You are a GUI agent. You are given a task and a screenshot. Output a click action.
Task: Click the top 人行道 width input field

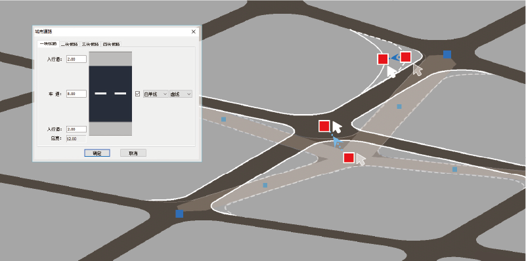pyautogui.click(x=76, y=59)
